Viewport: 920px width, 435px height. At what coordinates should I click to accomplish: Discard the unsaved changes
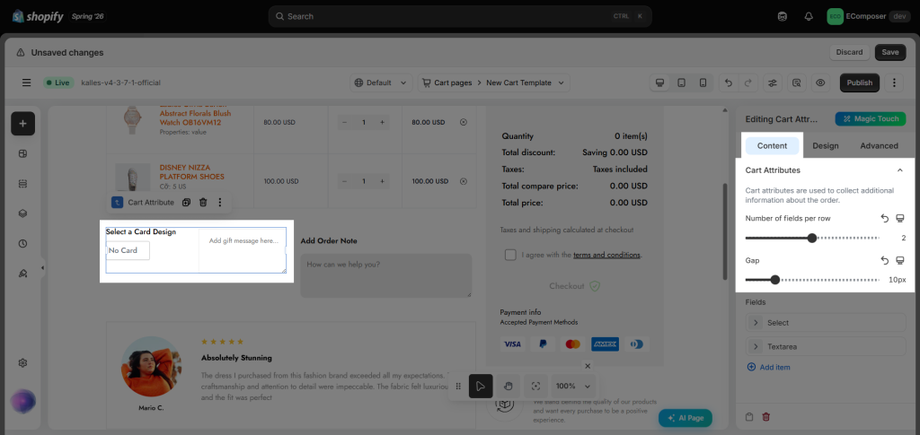click(x=849, y=52)
